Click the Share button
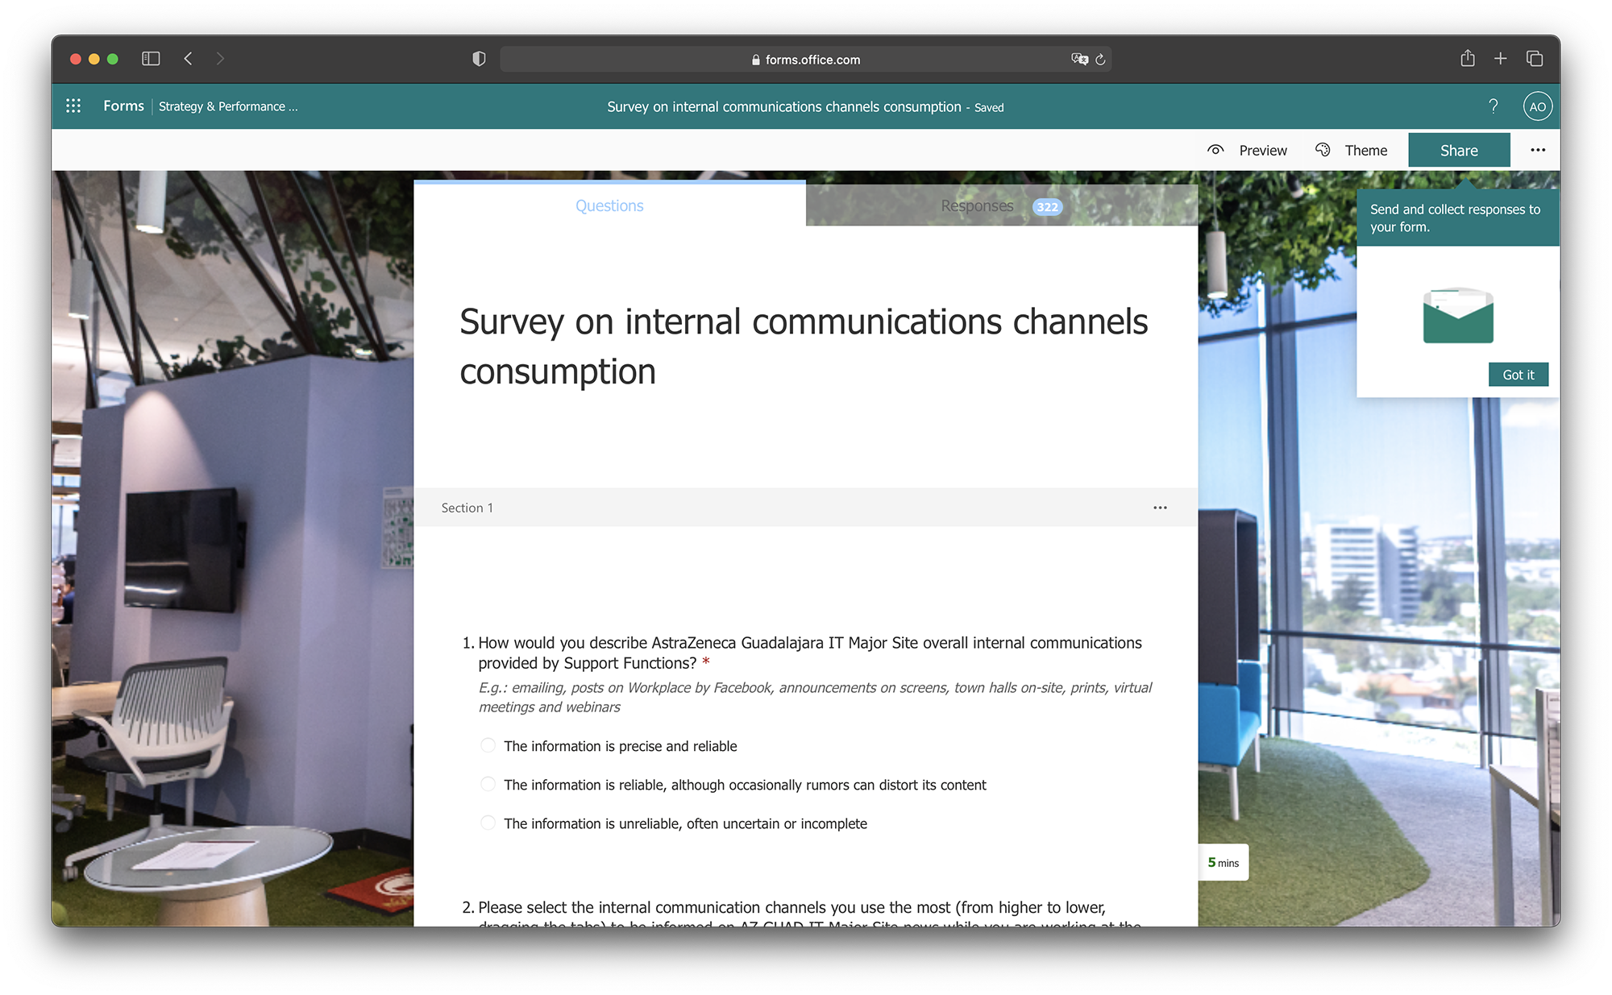The width and height of the screenshot is (1612, 995). click(1458, 150)
